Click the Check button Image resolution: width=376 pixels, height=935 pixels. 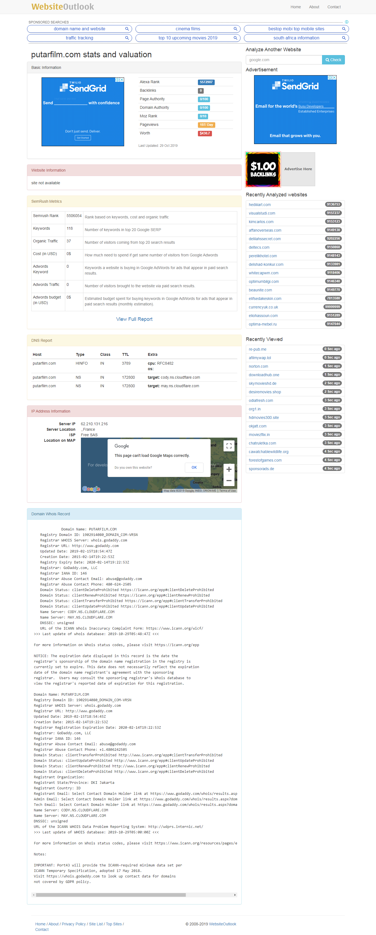[333, 60]
